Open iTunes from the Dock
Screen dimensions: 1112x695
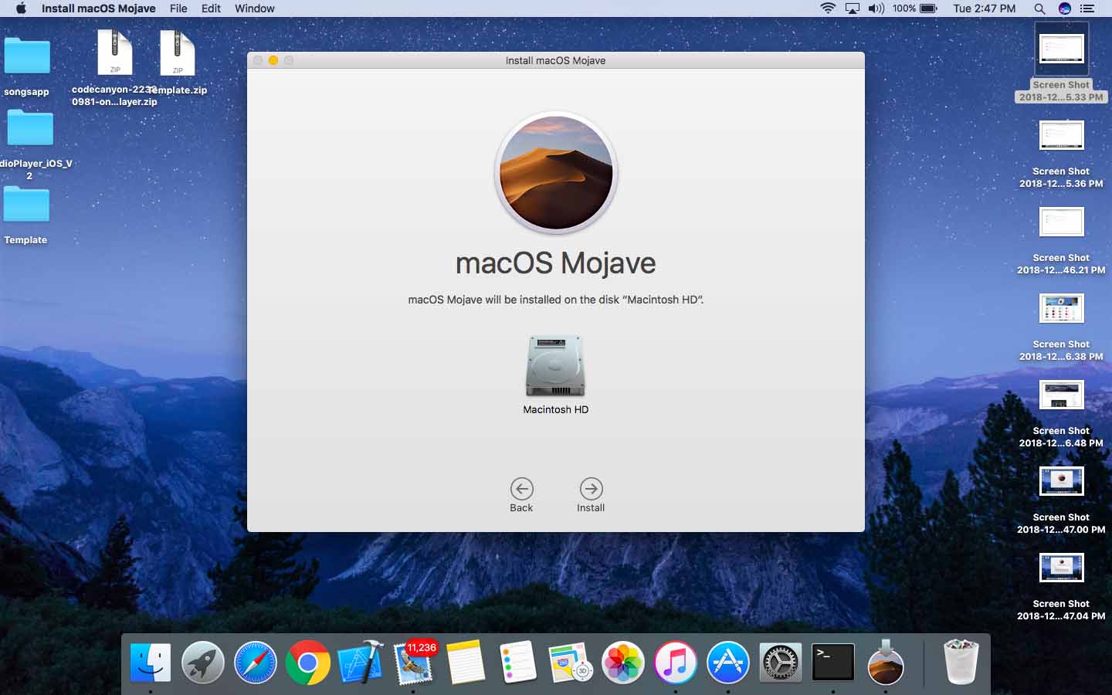(676, 663)
